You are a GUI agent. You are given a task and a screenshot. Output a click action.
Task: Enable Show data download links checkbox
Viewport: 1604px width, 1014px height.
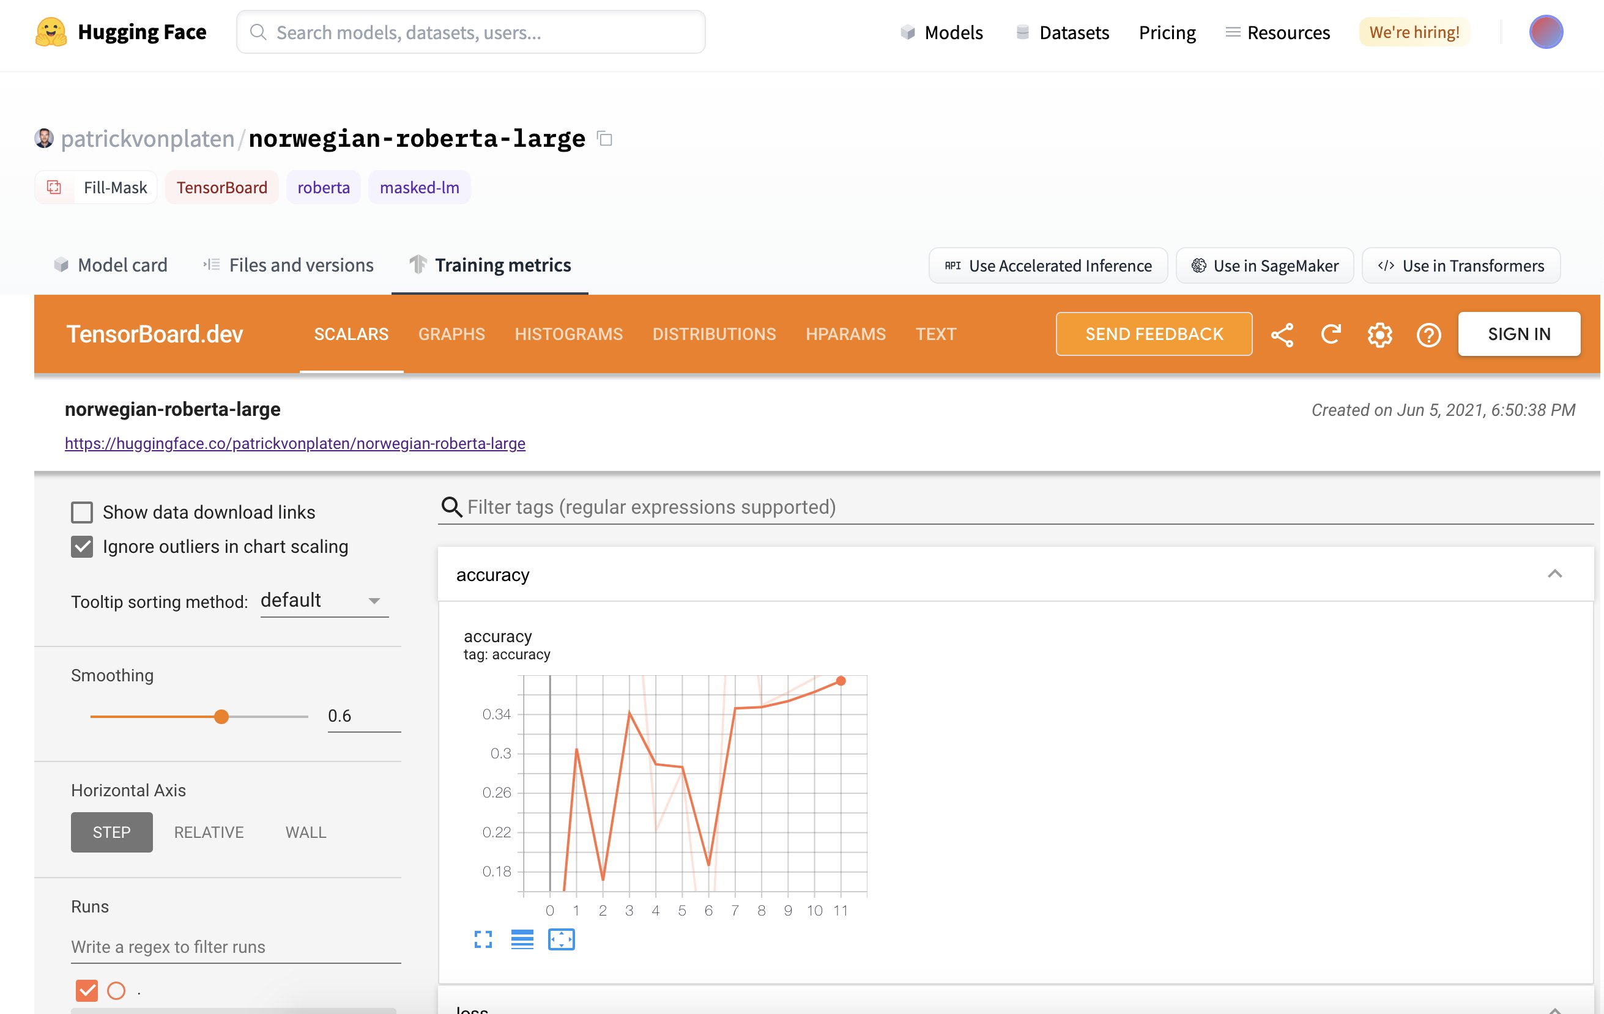click(82, 512)
